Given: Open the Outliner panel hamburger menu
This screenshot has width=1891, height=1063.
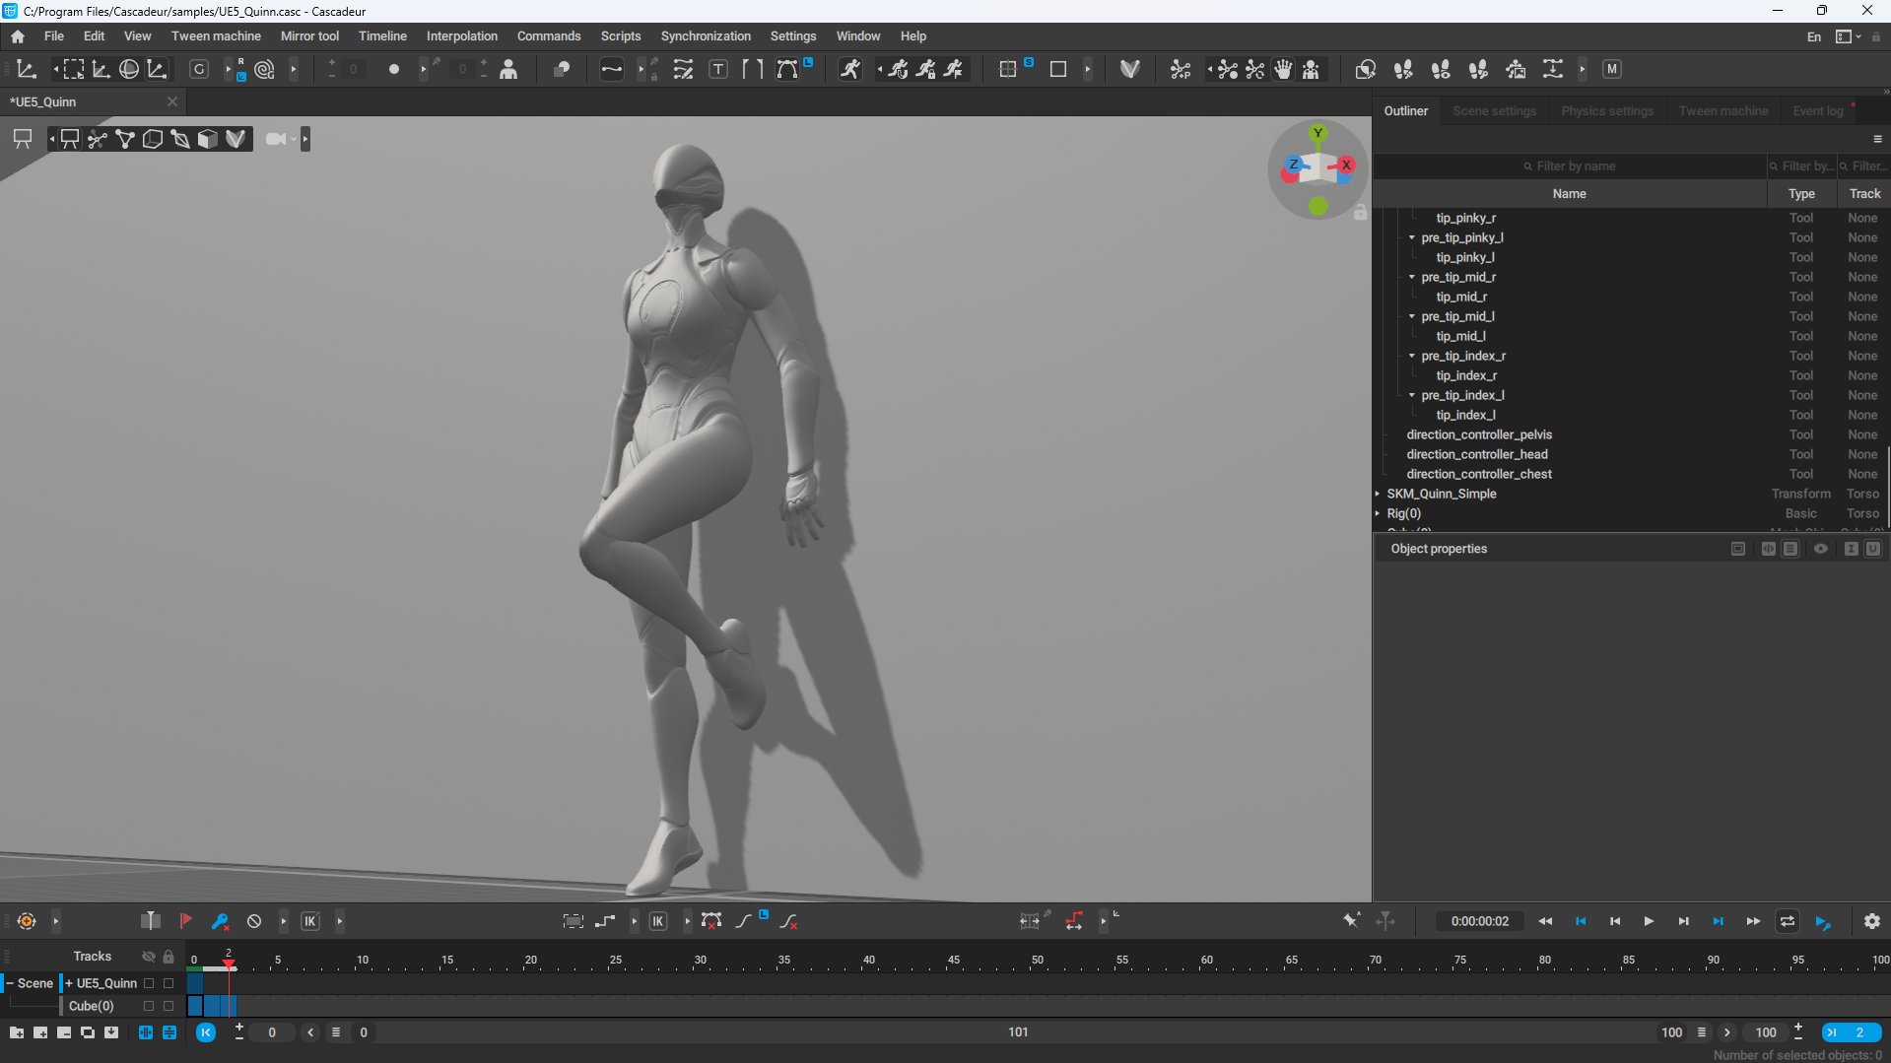Looking at the screenshot, I should point(1877,139).
